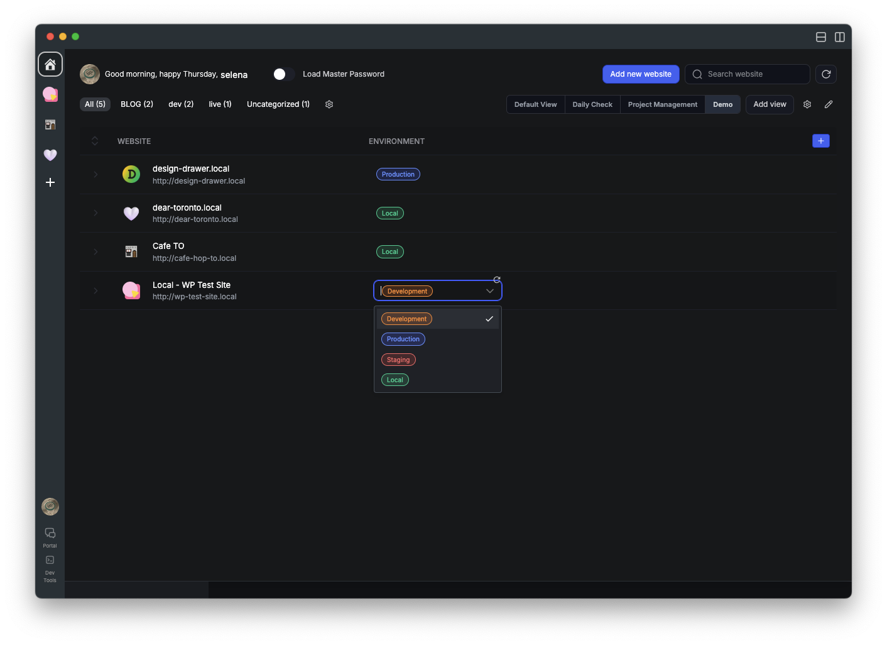Open the gear settings next to Uncategorized

point(329,104)
